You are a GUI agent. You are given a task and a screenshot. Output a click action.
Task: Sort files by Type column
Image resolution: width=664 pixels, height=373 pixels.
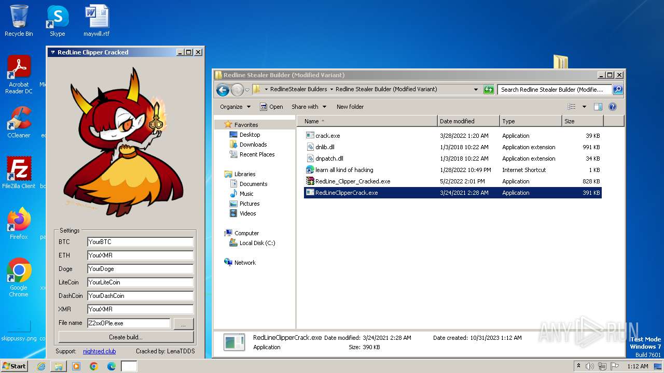coord(531,121)
